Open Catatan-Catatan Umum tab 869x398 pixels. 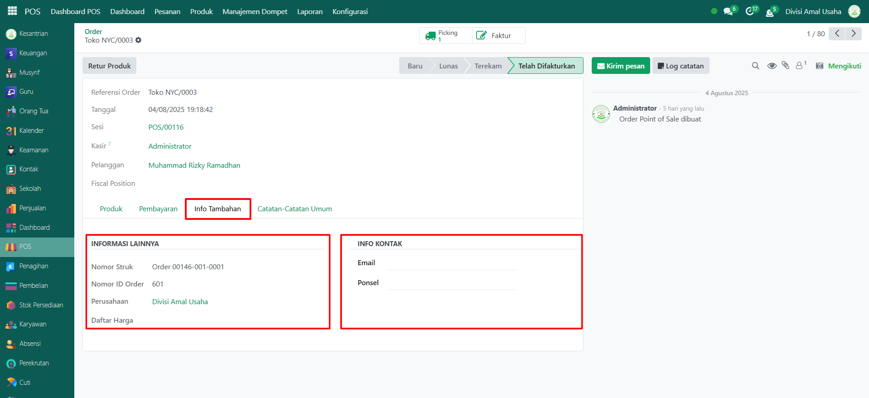click(x=294, y=209)
